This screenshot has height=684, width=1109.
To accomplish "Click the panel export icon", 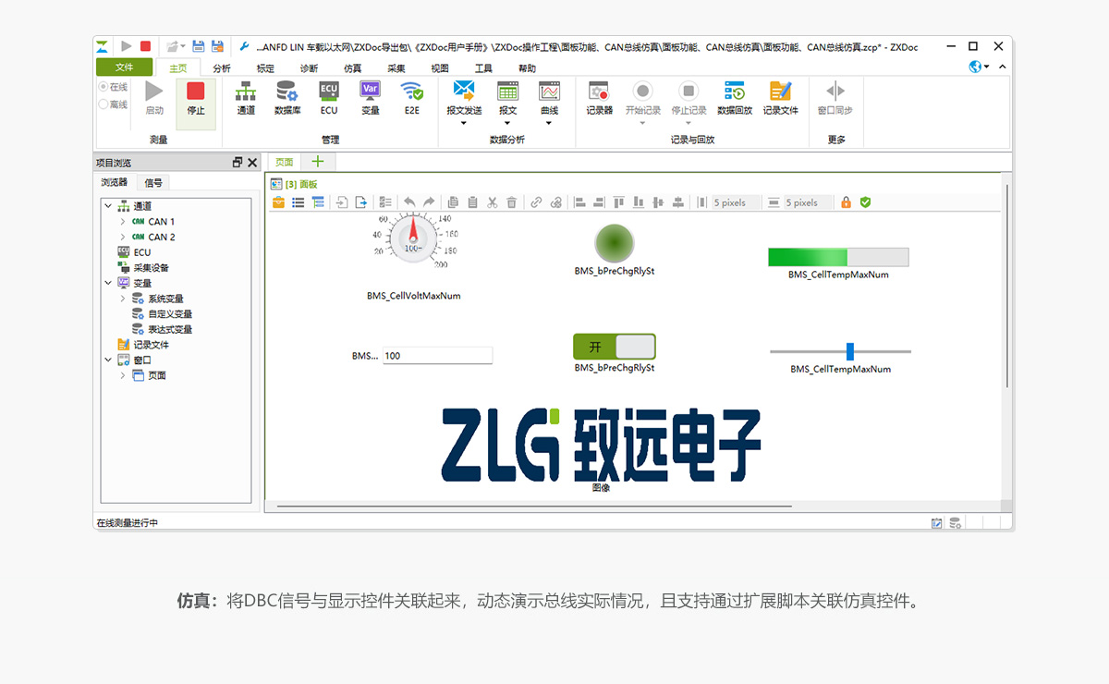I will point(361,202).
